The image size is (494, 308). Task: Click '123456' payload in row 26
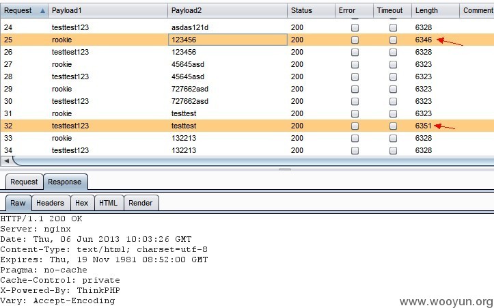pos(184,53)
